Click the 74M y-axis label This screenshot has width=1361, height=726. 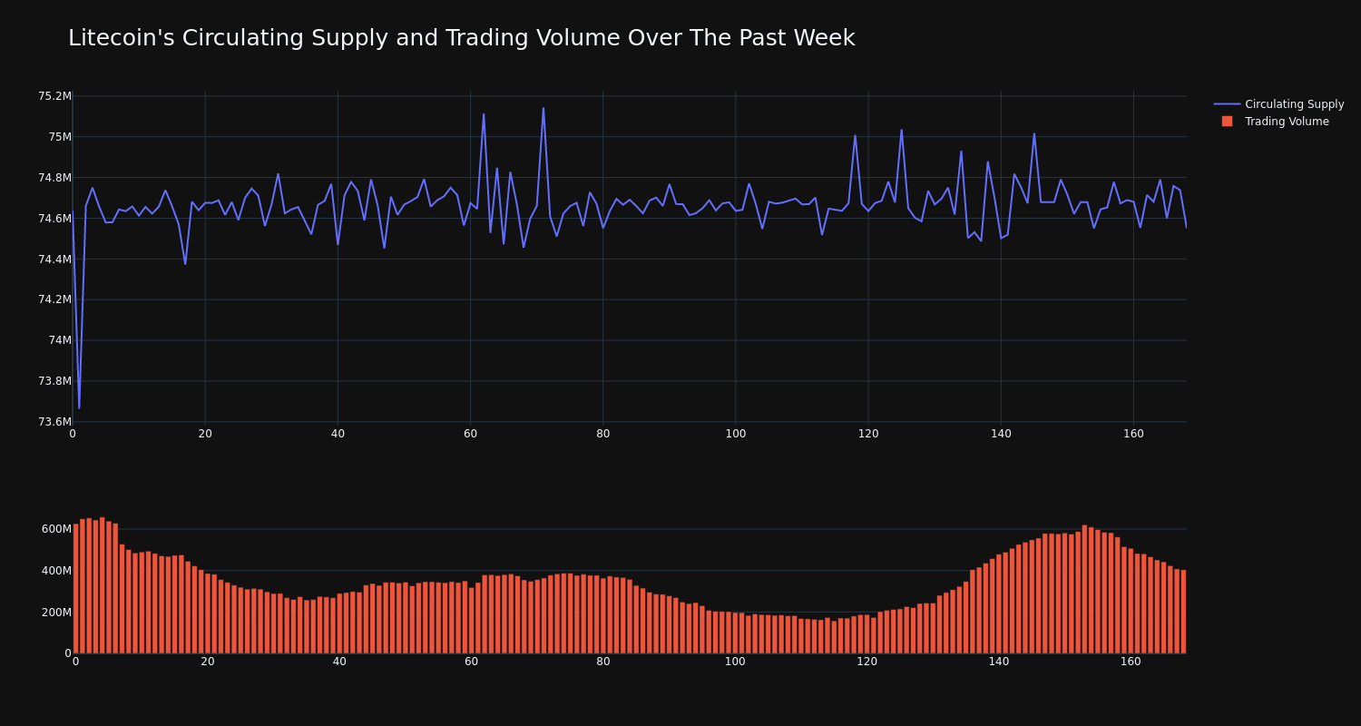[x=60, y=340]
